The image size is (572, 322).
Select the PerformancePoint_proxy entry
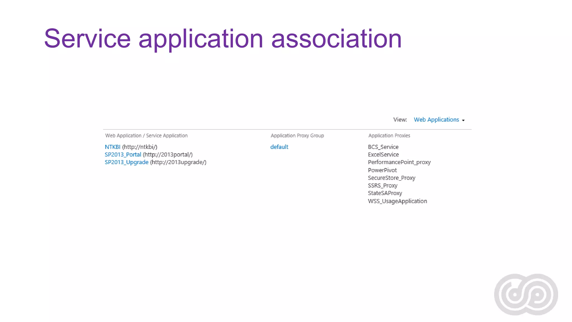[x=399, y=162]
